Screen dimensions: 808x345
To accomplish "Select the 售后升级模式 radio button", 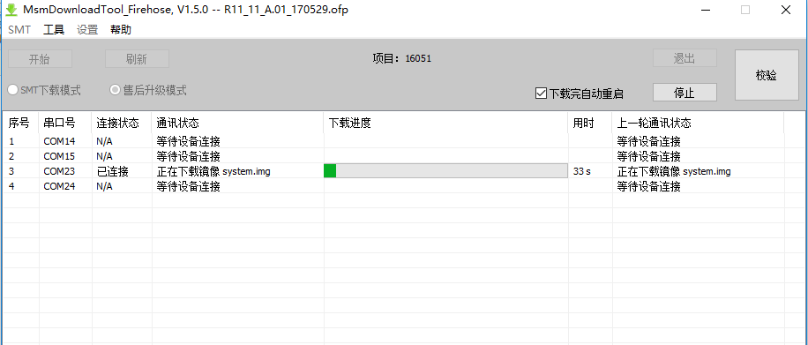I will point(148,90).
